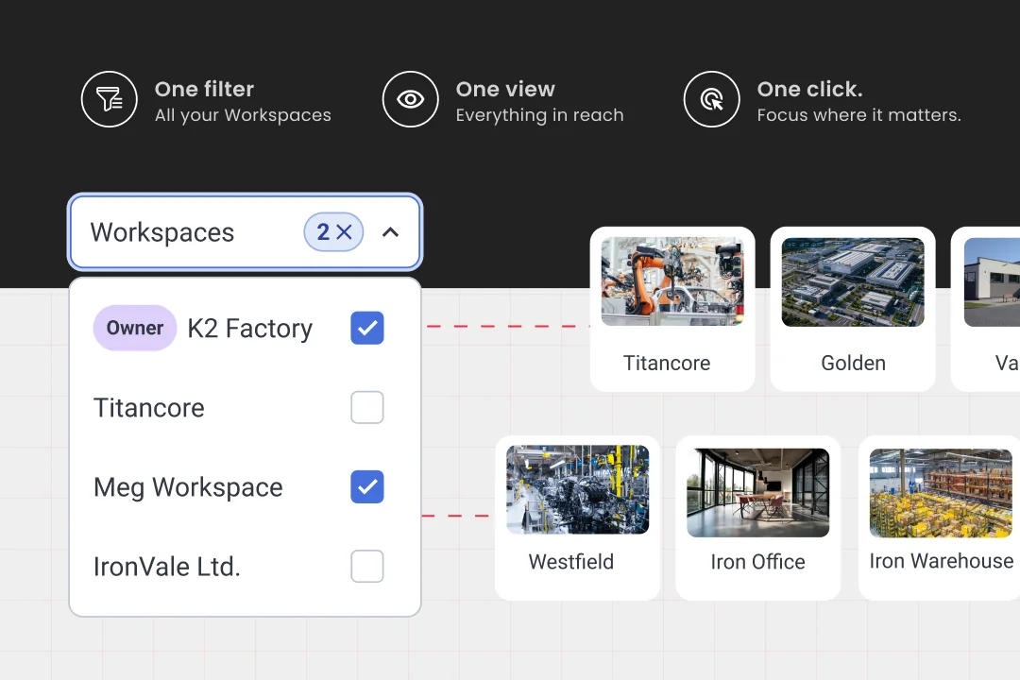Click Focus where it matters. text
This screenshot has height=680, width=1020.
coord(858,115)
